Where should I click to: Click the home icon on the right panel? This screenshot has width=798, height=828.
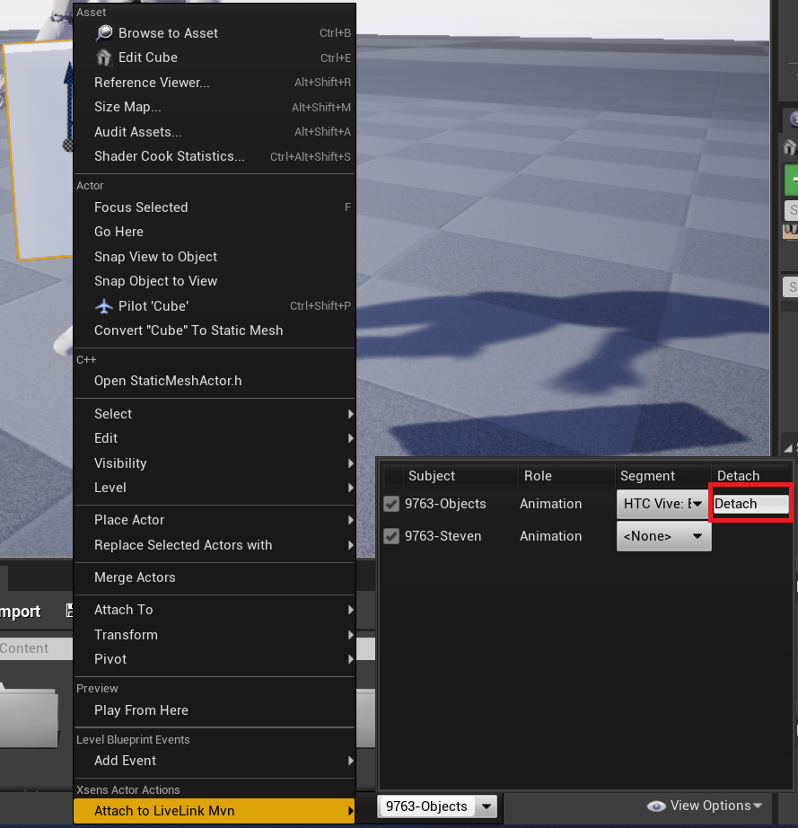[790, 145]
